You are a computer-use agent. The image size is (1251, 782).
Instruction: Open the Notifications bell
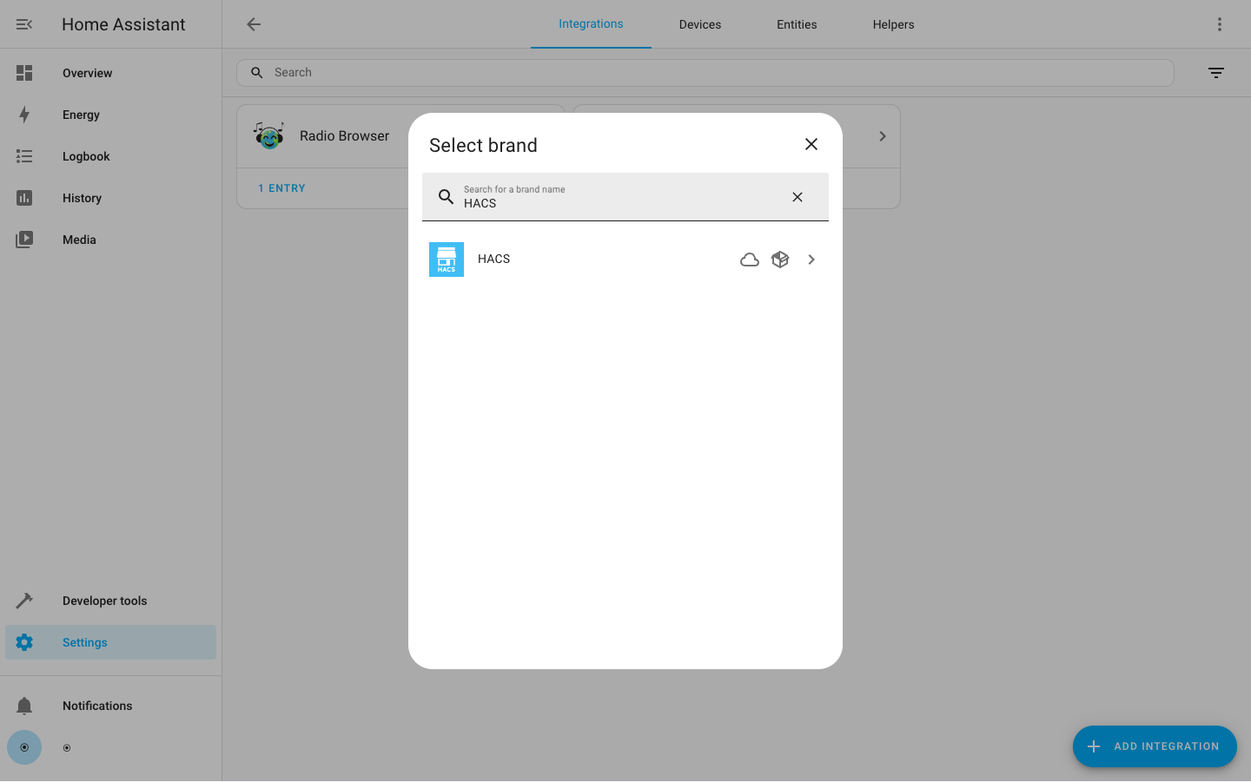click(24, 706)
